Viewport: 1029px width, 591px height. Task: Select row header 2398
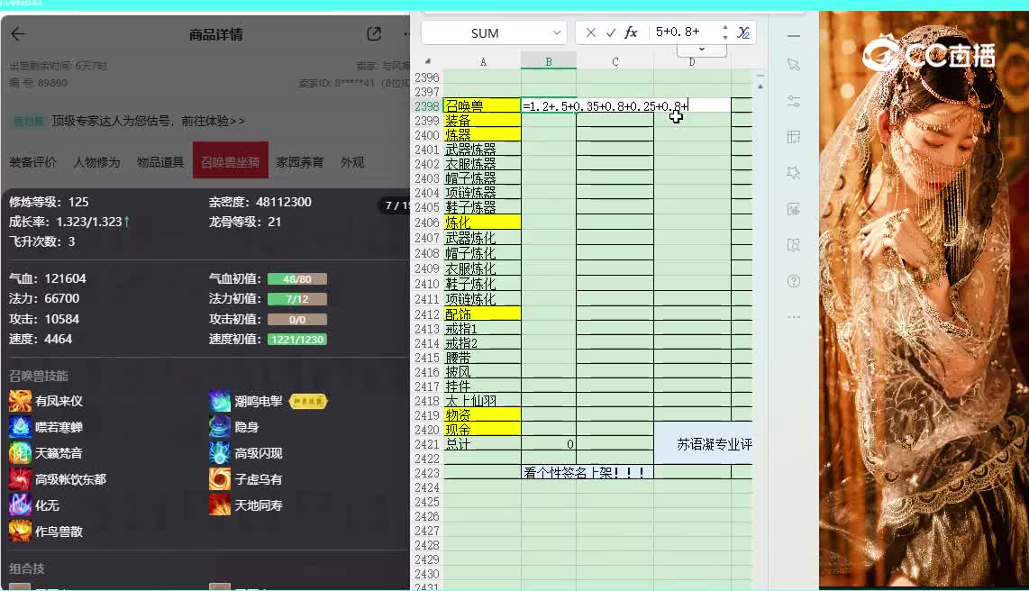tap(427, 106)
